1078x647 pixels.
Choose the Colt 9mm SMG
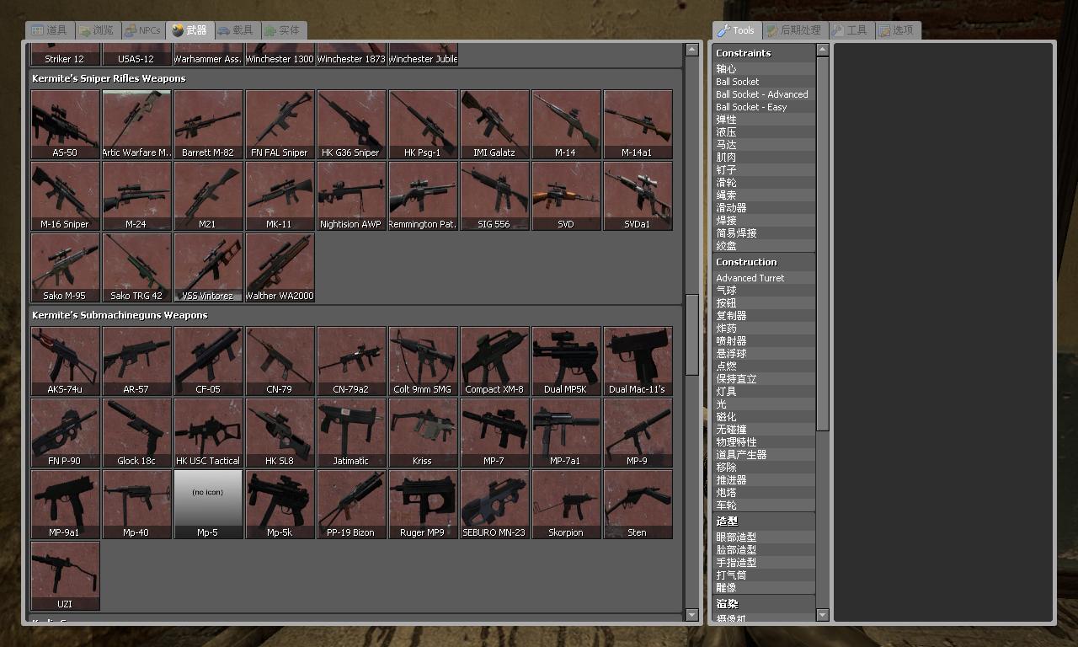(x=423, y=361)
